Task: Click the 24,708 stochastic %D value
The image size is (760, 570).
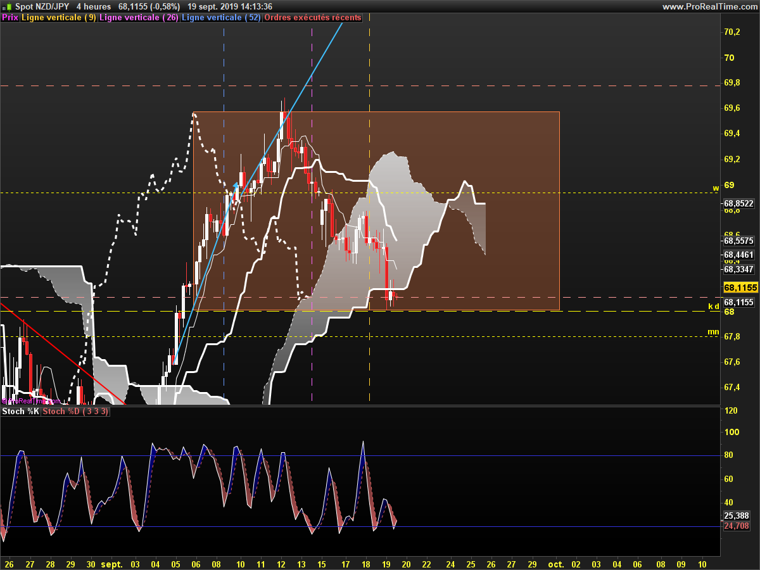Action: coord(737,526)
